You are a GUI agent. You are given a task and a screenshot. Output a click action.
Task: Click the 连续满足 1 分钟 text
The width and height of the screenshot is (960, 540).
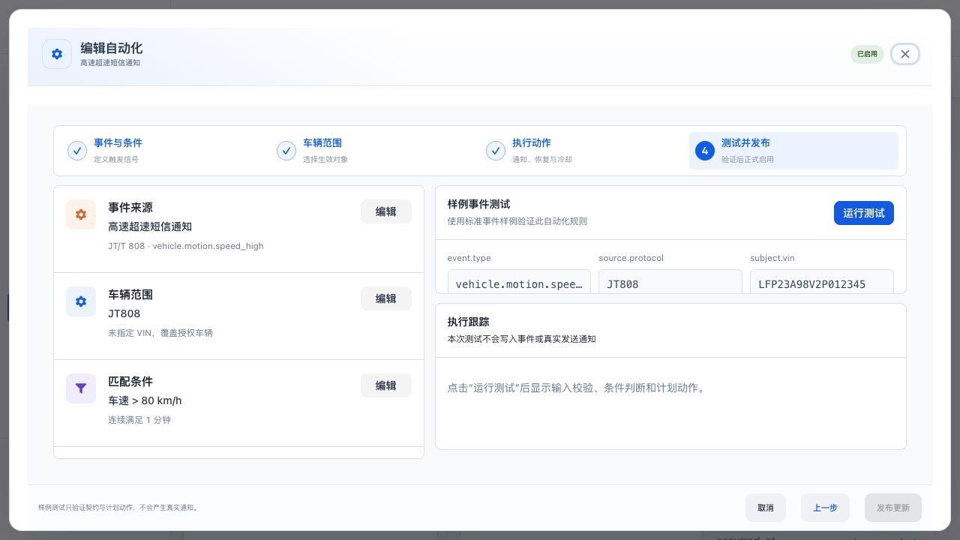click(139, 420)
